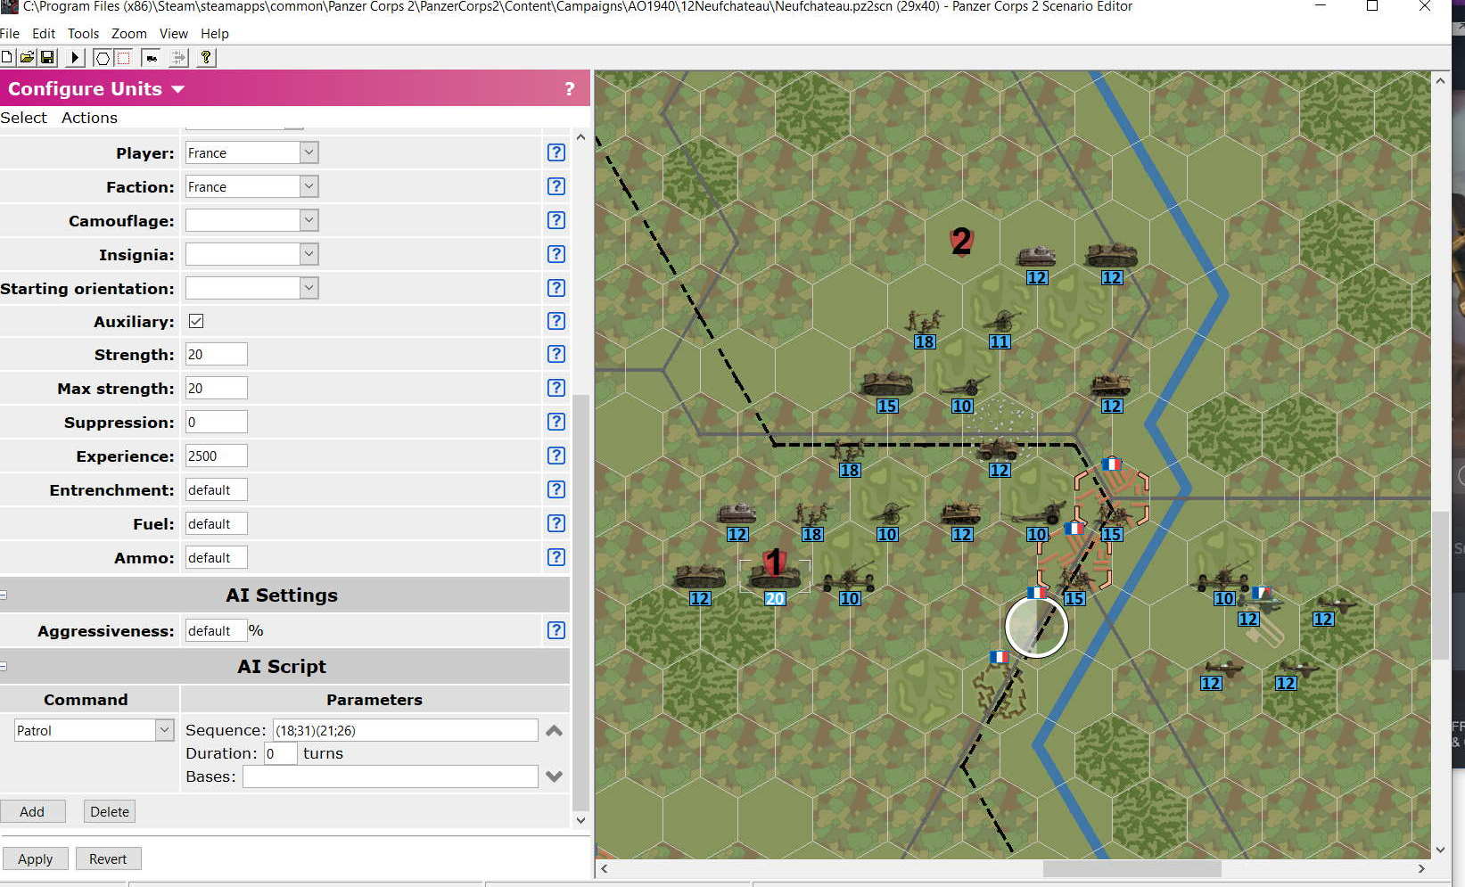The image size is (1465, 887).
Task: Click the map horizontal scrollbar thumb
Action: [1132, 868]
